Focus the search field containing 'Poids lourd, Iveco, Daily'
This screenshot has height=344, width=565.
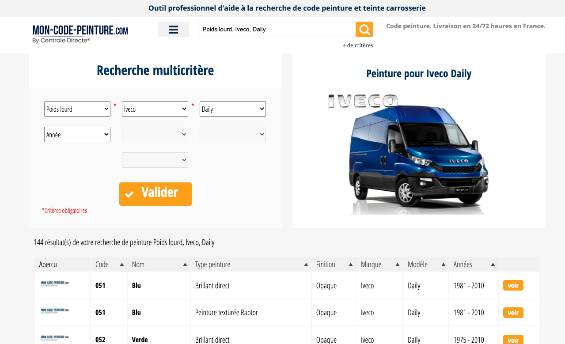pyautogui.click(x=277, y=30)
